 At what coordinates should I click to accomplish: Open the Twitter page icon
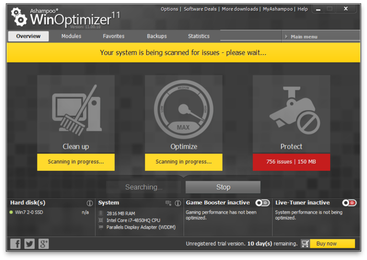[29, 243]
